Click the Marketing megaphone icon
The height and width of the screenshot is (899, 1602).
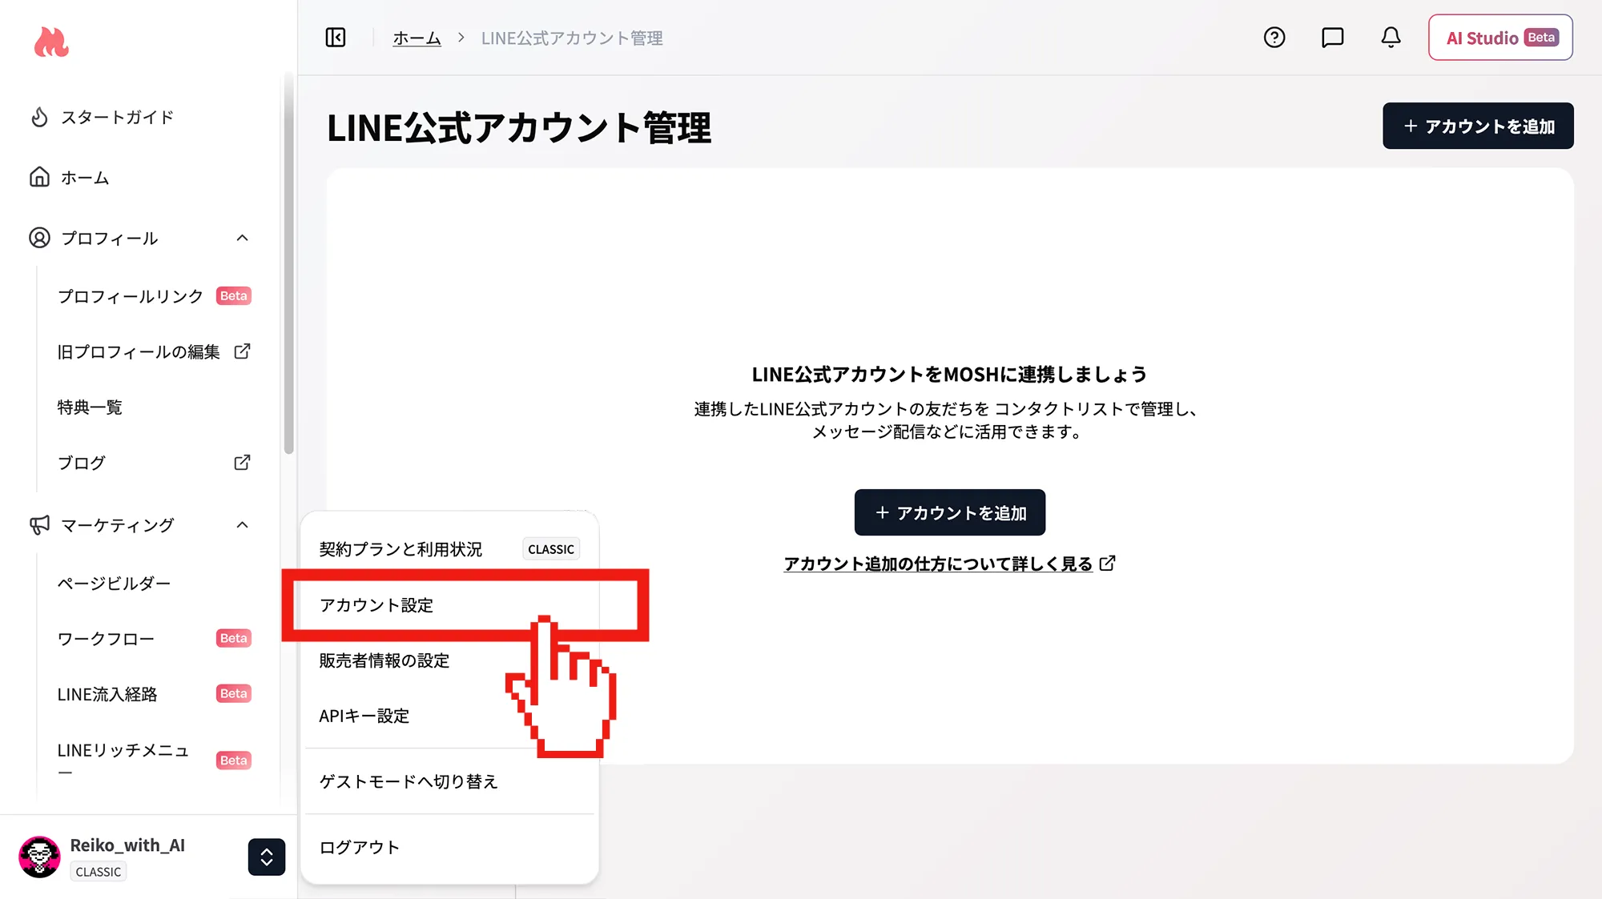tap(39, 525)
